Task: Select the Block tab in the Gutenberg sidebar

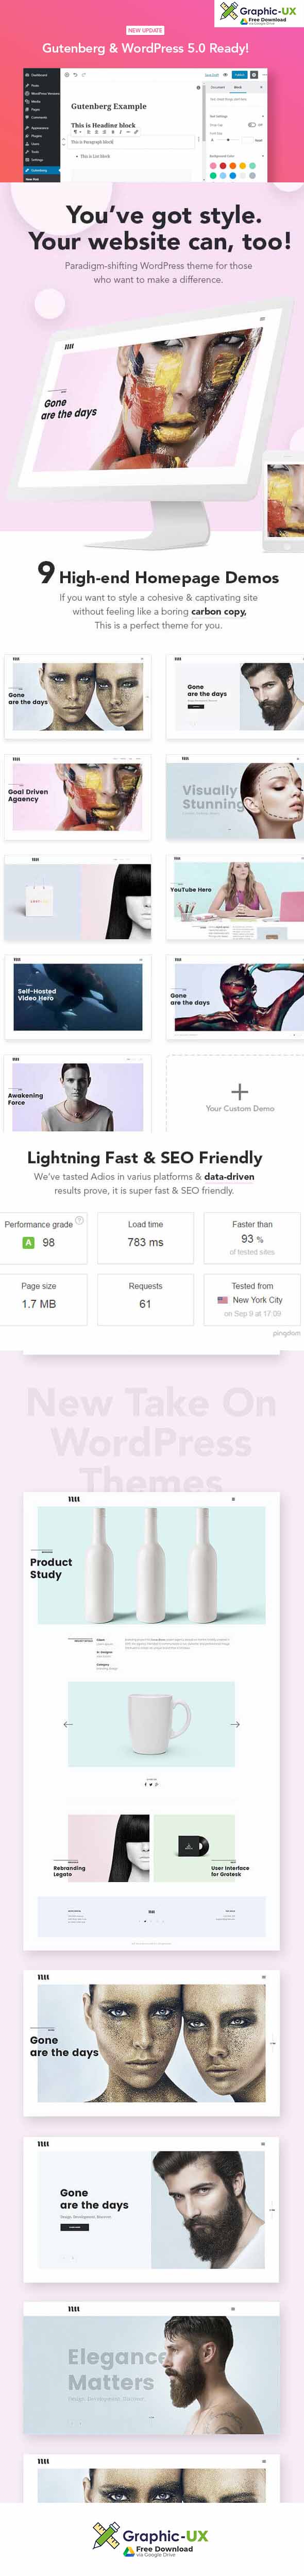Action: click(238, 87)
